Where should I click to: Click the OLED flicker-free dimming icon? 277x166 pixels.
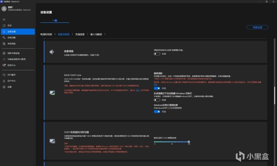[52, 141]
